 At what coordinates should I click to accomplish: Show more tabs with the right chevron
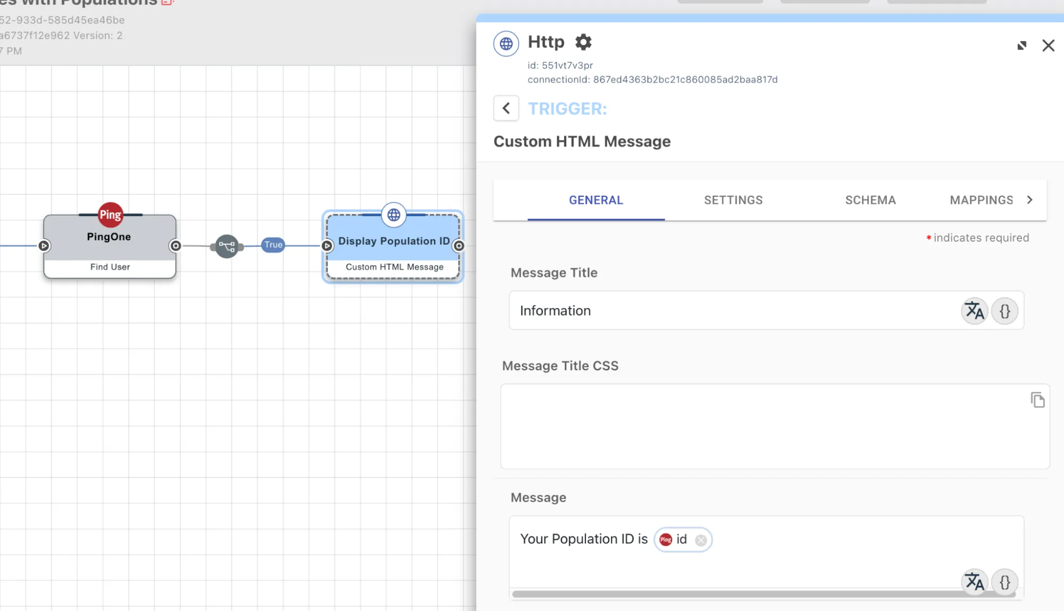click(1030, 200)
